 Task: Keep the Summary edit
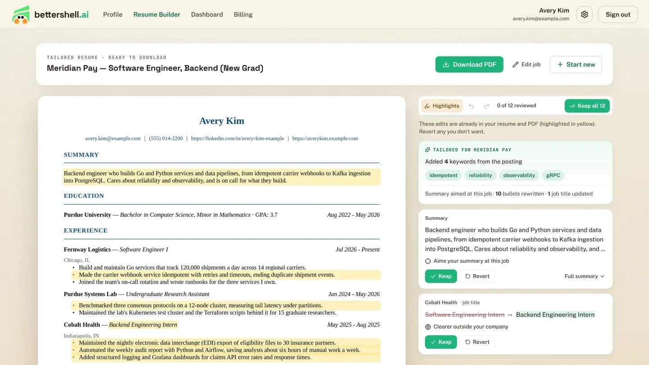pyautogui.click(x=441, y=276)
